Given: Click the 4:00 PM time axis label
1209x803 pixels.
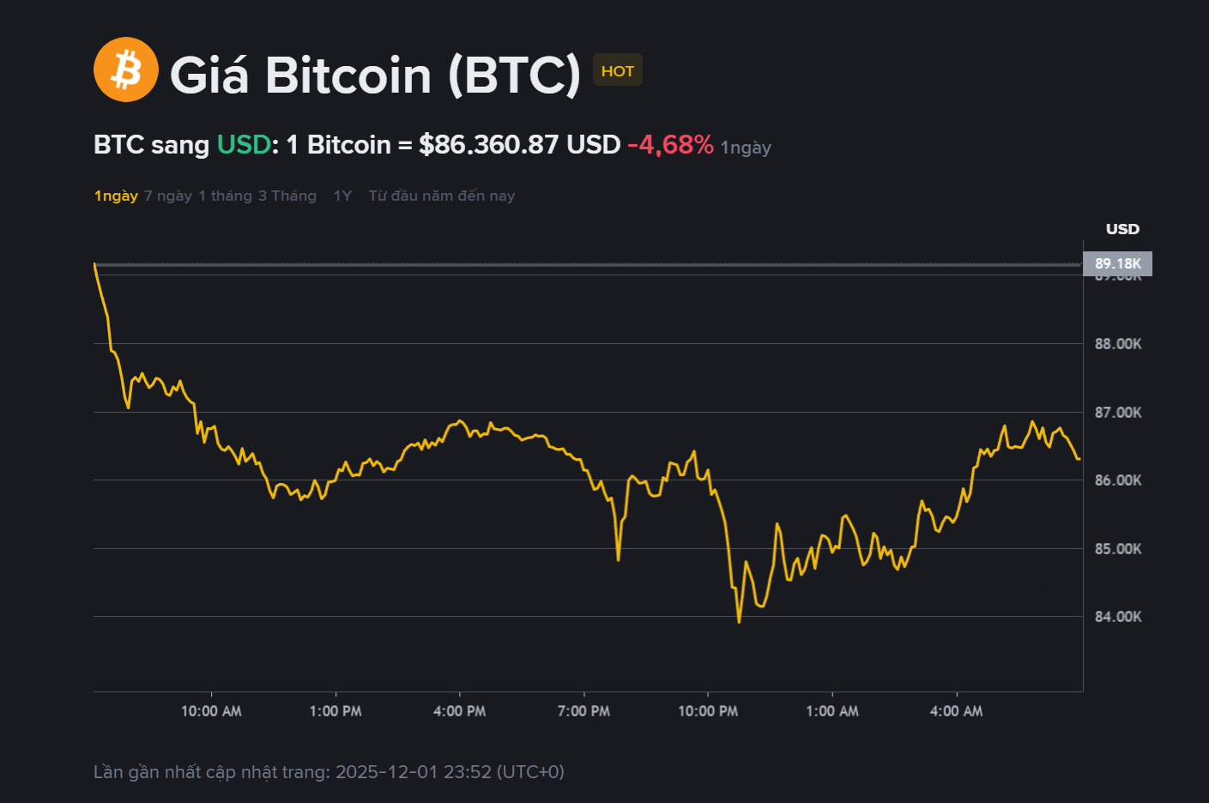Looking at the screenshot, I should coord(459,711).
